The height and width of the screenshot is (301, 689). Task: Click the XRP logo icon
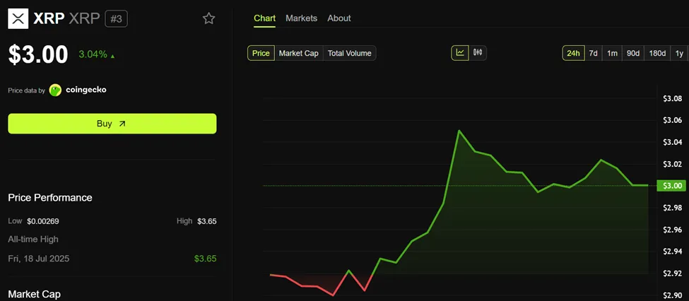click(x=18, y=18)
